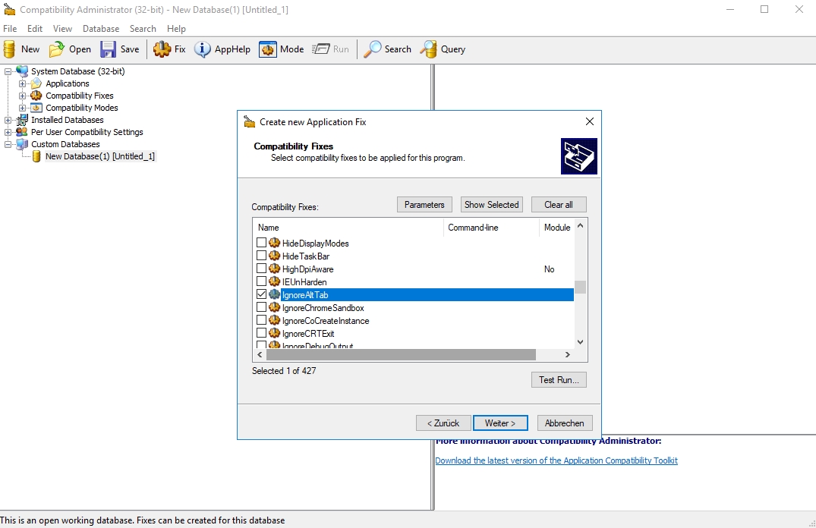Create an application fix via the Fix icon
The image size is (816, 528).
click(162, 49)
